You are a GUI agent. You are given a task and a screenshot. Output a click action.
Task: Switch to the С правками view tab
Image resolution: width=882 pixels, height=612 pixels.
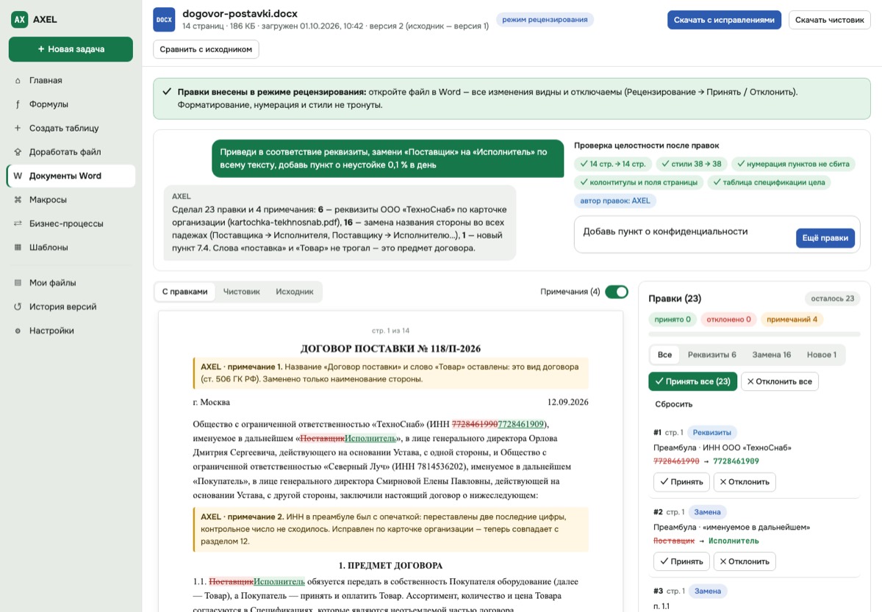185,292
